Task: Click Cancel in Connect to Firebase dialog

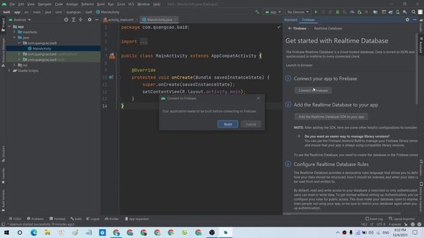Action: pyautogui.click(x=251, y=124)
